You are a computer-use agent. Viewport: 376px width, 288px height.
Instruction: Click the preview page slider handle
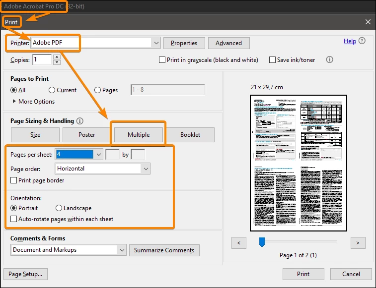click(x=262, y=242)
